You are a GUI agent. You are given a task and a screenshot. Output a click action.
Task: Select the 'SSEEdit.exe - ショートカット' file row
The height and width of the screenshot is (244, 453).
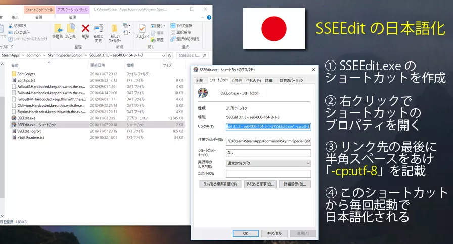pos(97,125)
